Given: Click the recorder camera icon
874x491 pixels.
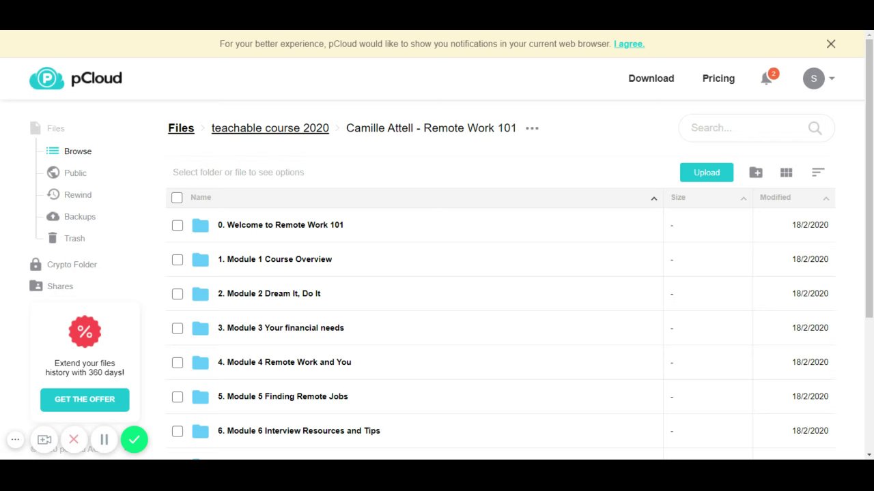Looking at the screenshot, I should [x=44, y=440].
